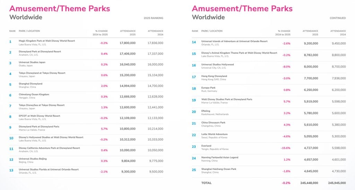Click 'Lotte World Adventure' park name
This screenshot has height=190, width=355.
coord(214,134)
